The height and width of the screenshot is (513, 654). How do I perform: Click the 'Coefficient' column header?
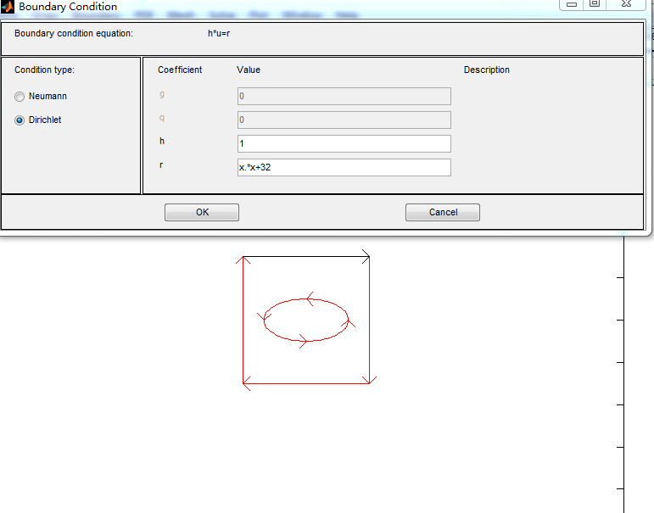point(180,70)
